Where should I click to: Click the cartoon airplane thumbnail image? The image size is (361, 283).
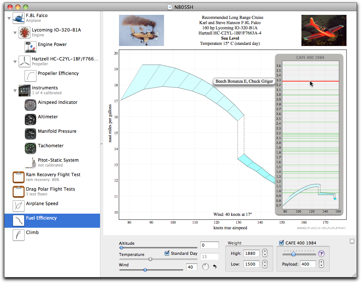pos(141,30)
